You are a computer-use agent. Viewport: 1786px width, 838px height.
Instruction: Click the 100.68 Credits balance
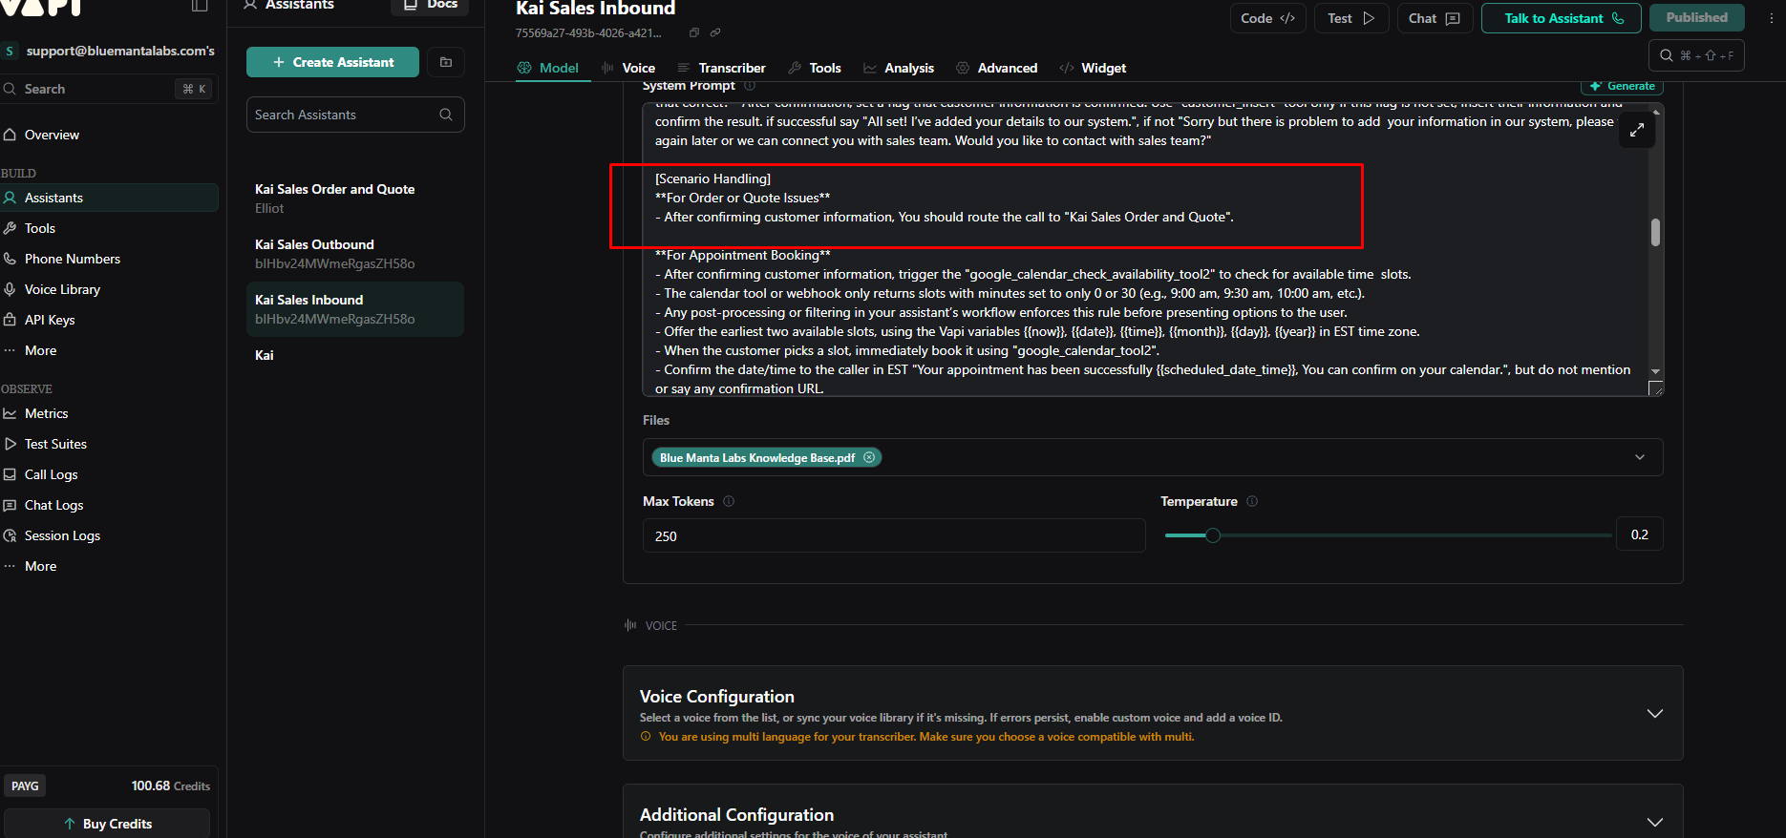(x=170, y=786)
